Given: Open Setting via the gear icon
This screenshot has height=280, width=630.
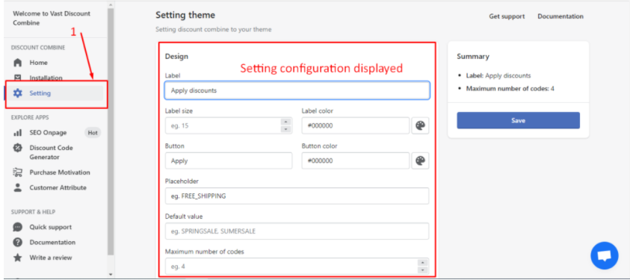Looking at the screenshot, I should (18, 93).
